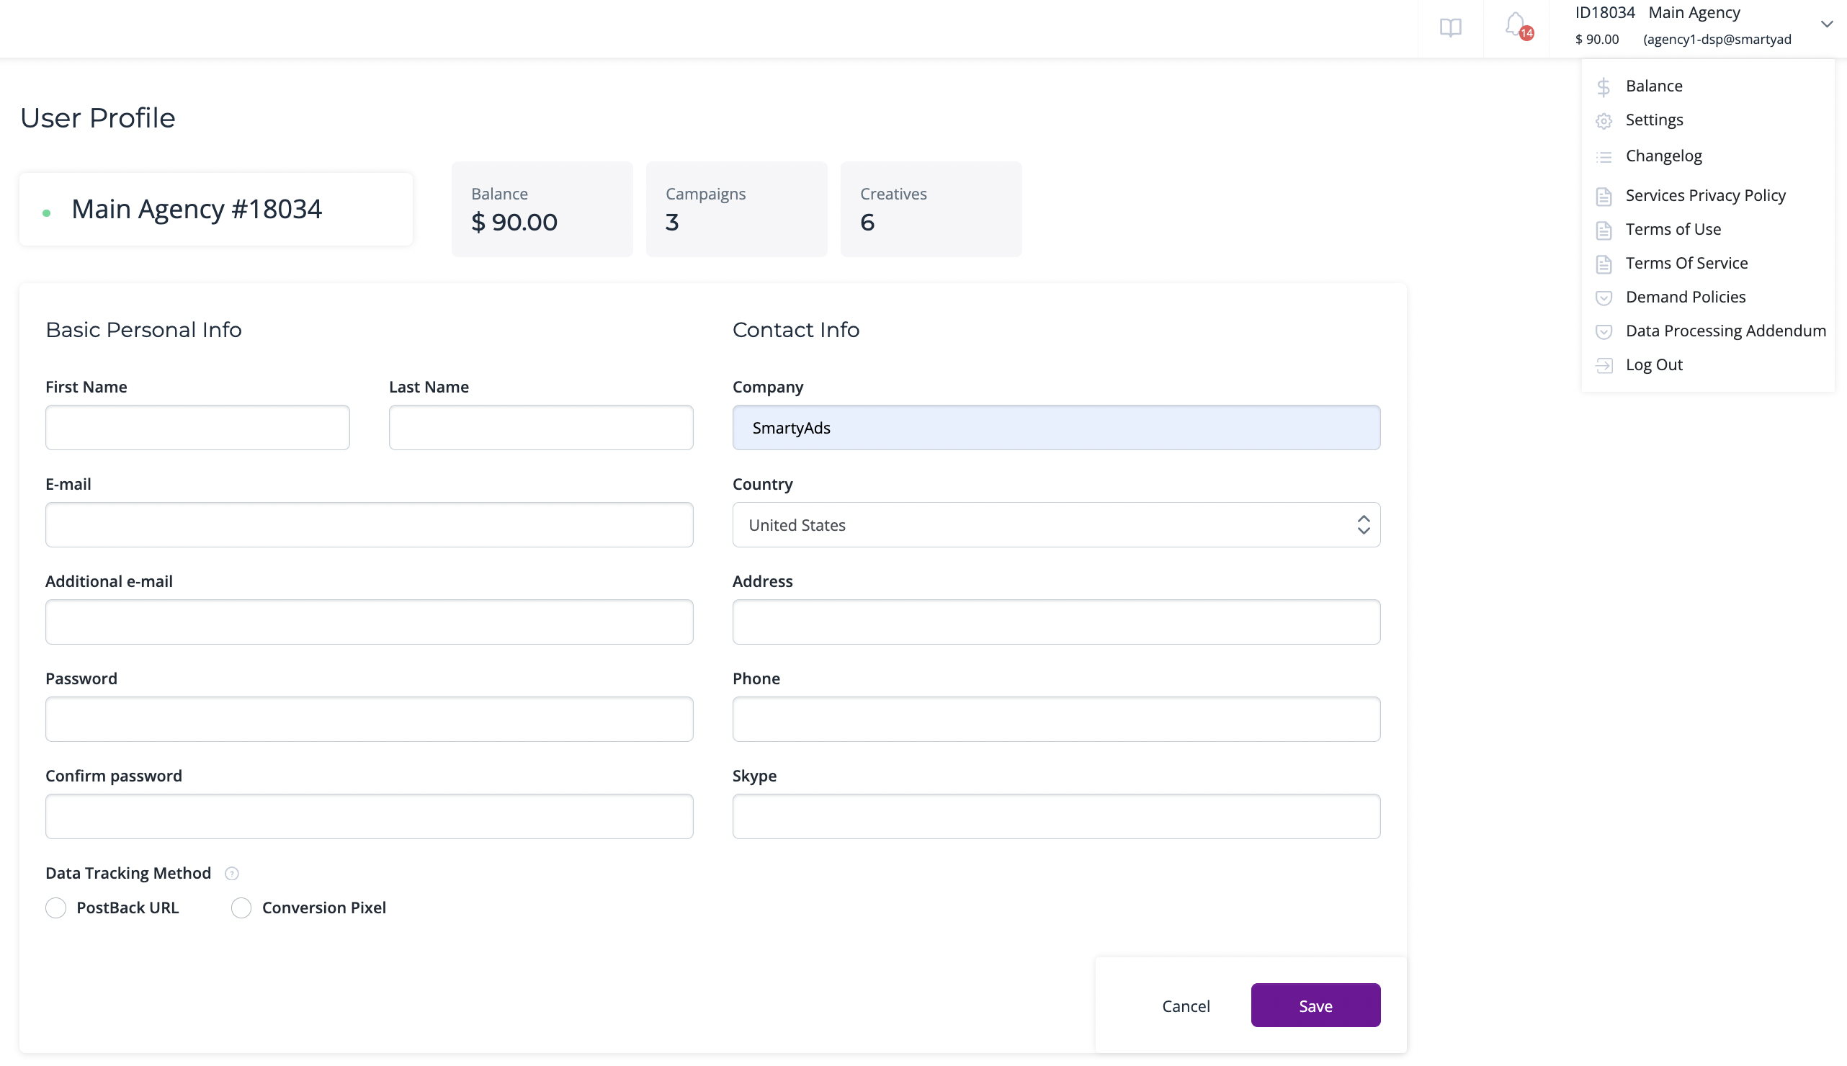
Task: Click the Company field containing SmartyAds
Action: pyautogui.click(x=1055, y=428)
